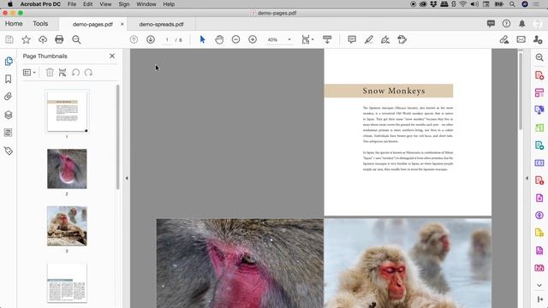
Task: Zoom out with the minus button
Action: (236, 39)
